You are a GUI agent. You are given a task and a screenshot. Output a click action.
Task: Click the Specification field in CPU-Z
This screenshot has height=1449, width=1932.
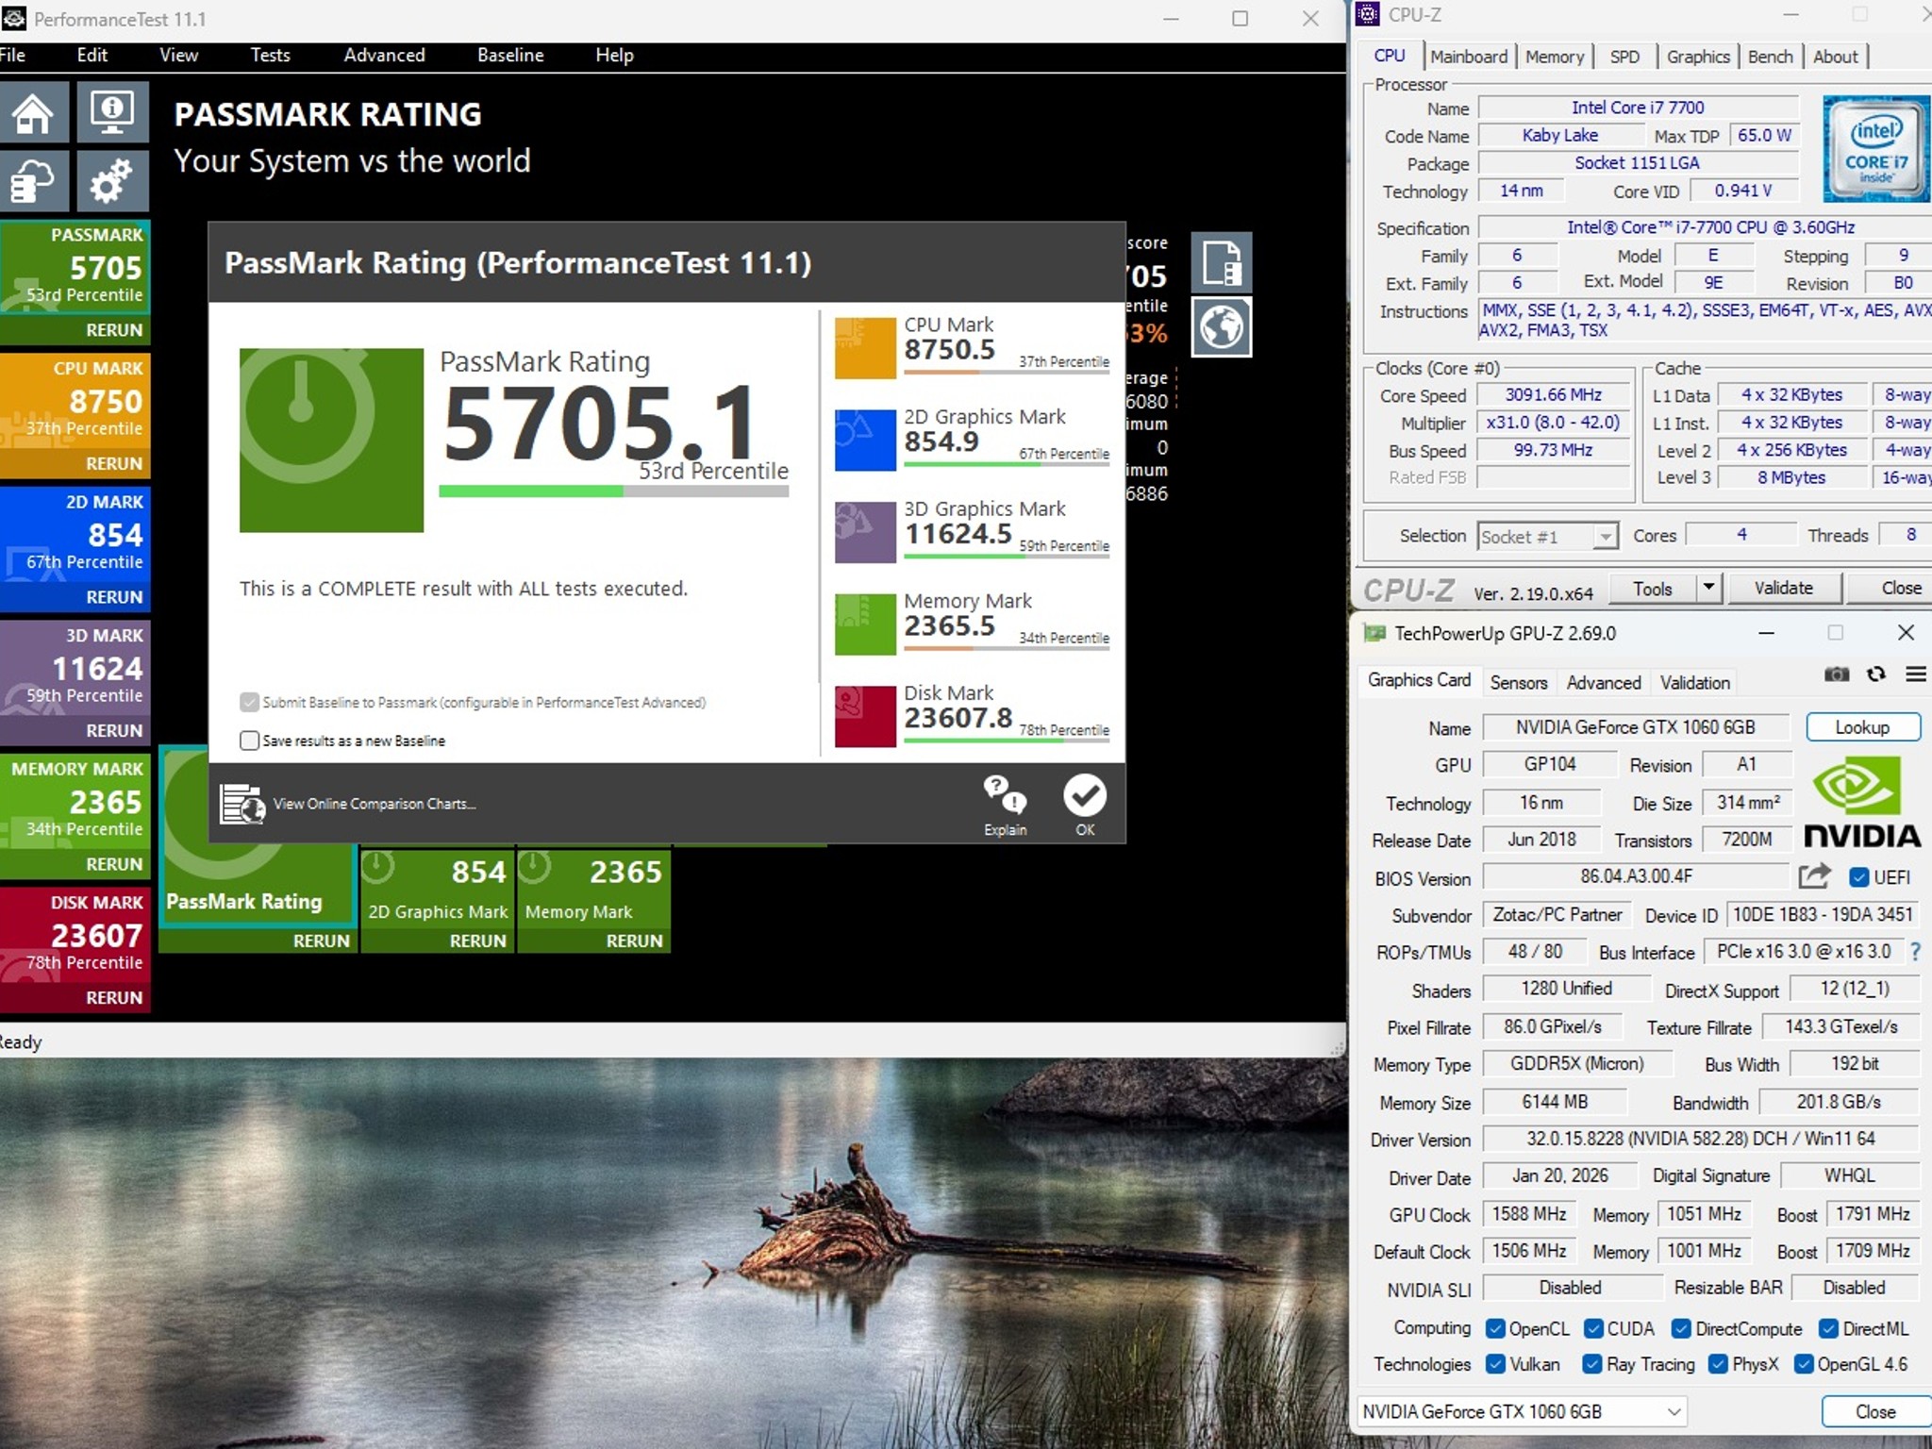click(1706, 227)
